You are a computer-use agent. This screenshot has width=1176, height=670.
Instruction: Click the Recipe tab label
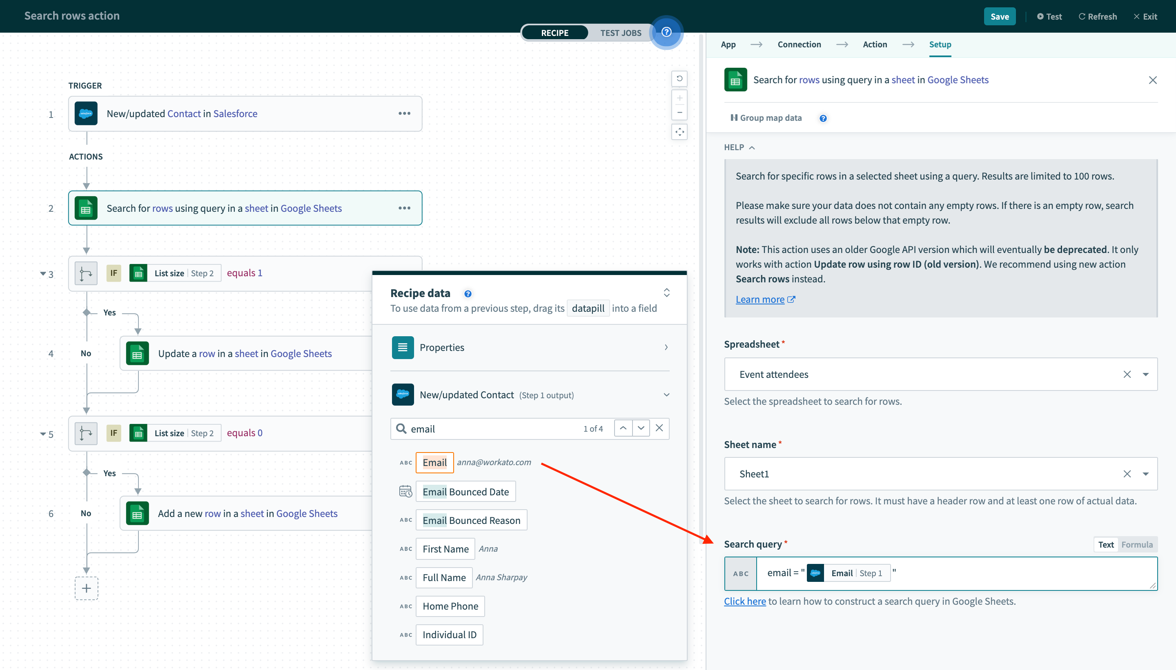click(x=554, y=32)
